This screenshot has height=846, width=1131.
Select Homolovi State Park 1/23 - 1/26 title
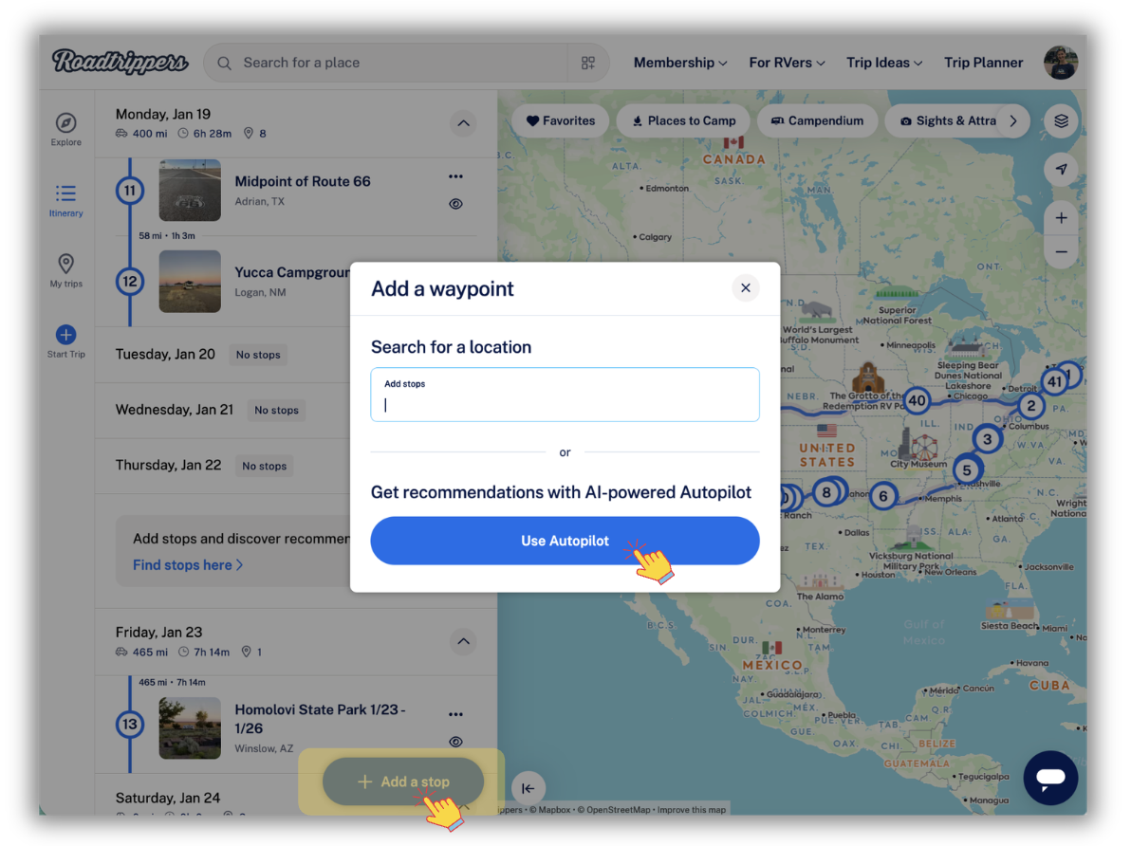coord(320,719)
